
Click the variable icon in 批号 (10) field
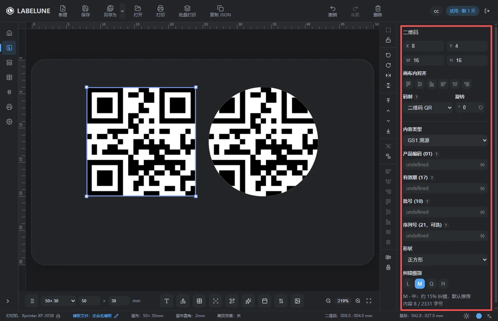coord(482,212)
